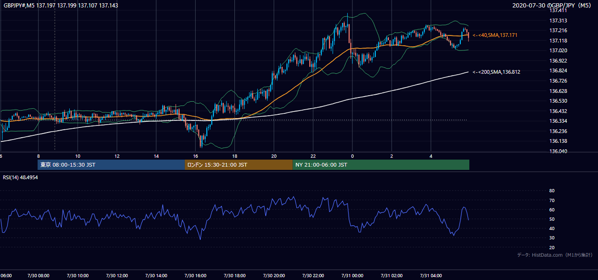Click hour label 4 under the price chart

431,156
